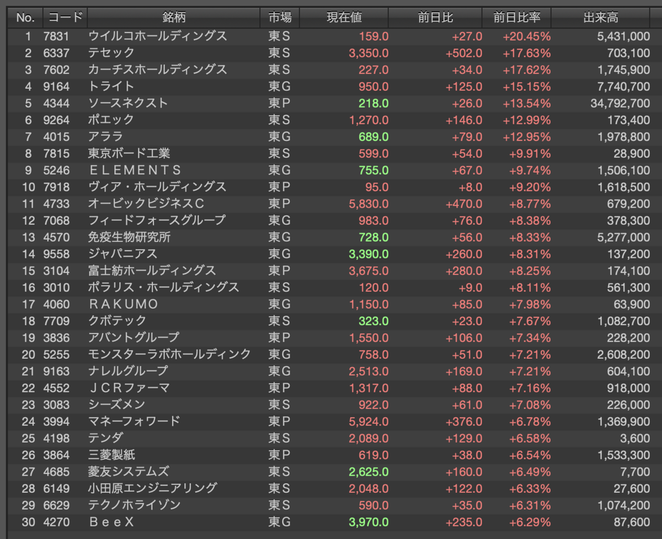This screenshot has height=539, width=662.
Task: Click ナレルグループ stock name
Action: (128, 371)
